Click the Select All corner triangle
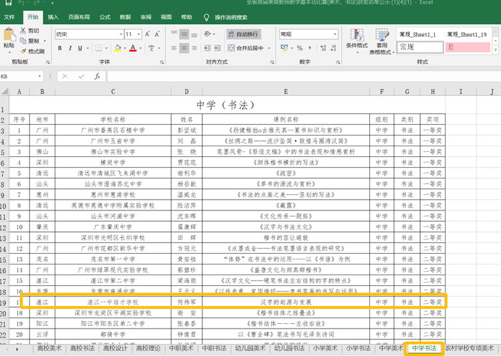501x356 pixels. [5, 92]
